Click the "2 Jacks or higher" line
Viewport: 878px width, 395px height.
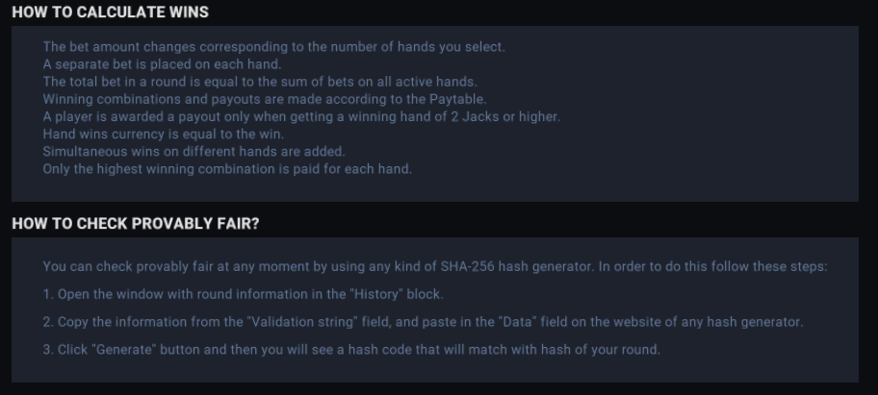click(301, 116)
